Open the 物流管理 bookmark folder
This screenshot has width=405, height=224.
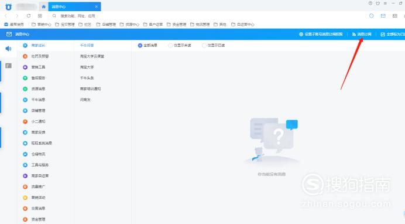pos(200,24)
